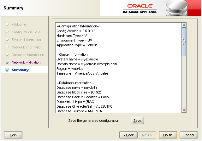Open the Network Validation step link
Viewport: 202px width, 141px height.
(26, 62)
